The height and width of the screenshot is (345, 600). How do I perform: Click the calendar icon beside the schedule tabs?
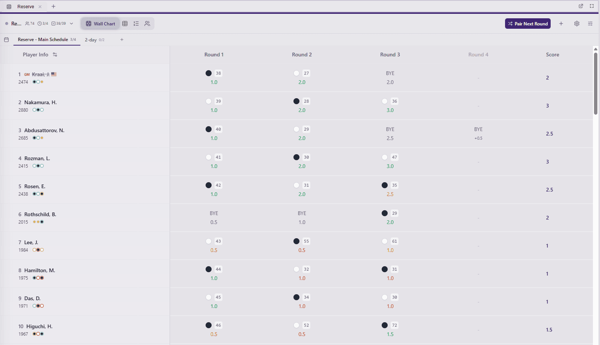point(6,40)
